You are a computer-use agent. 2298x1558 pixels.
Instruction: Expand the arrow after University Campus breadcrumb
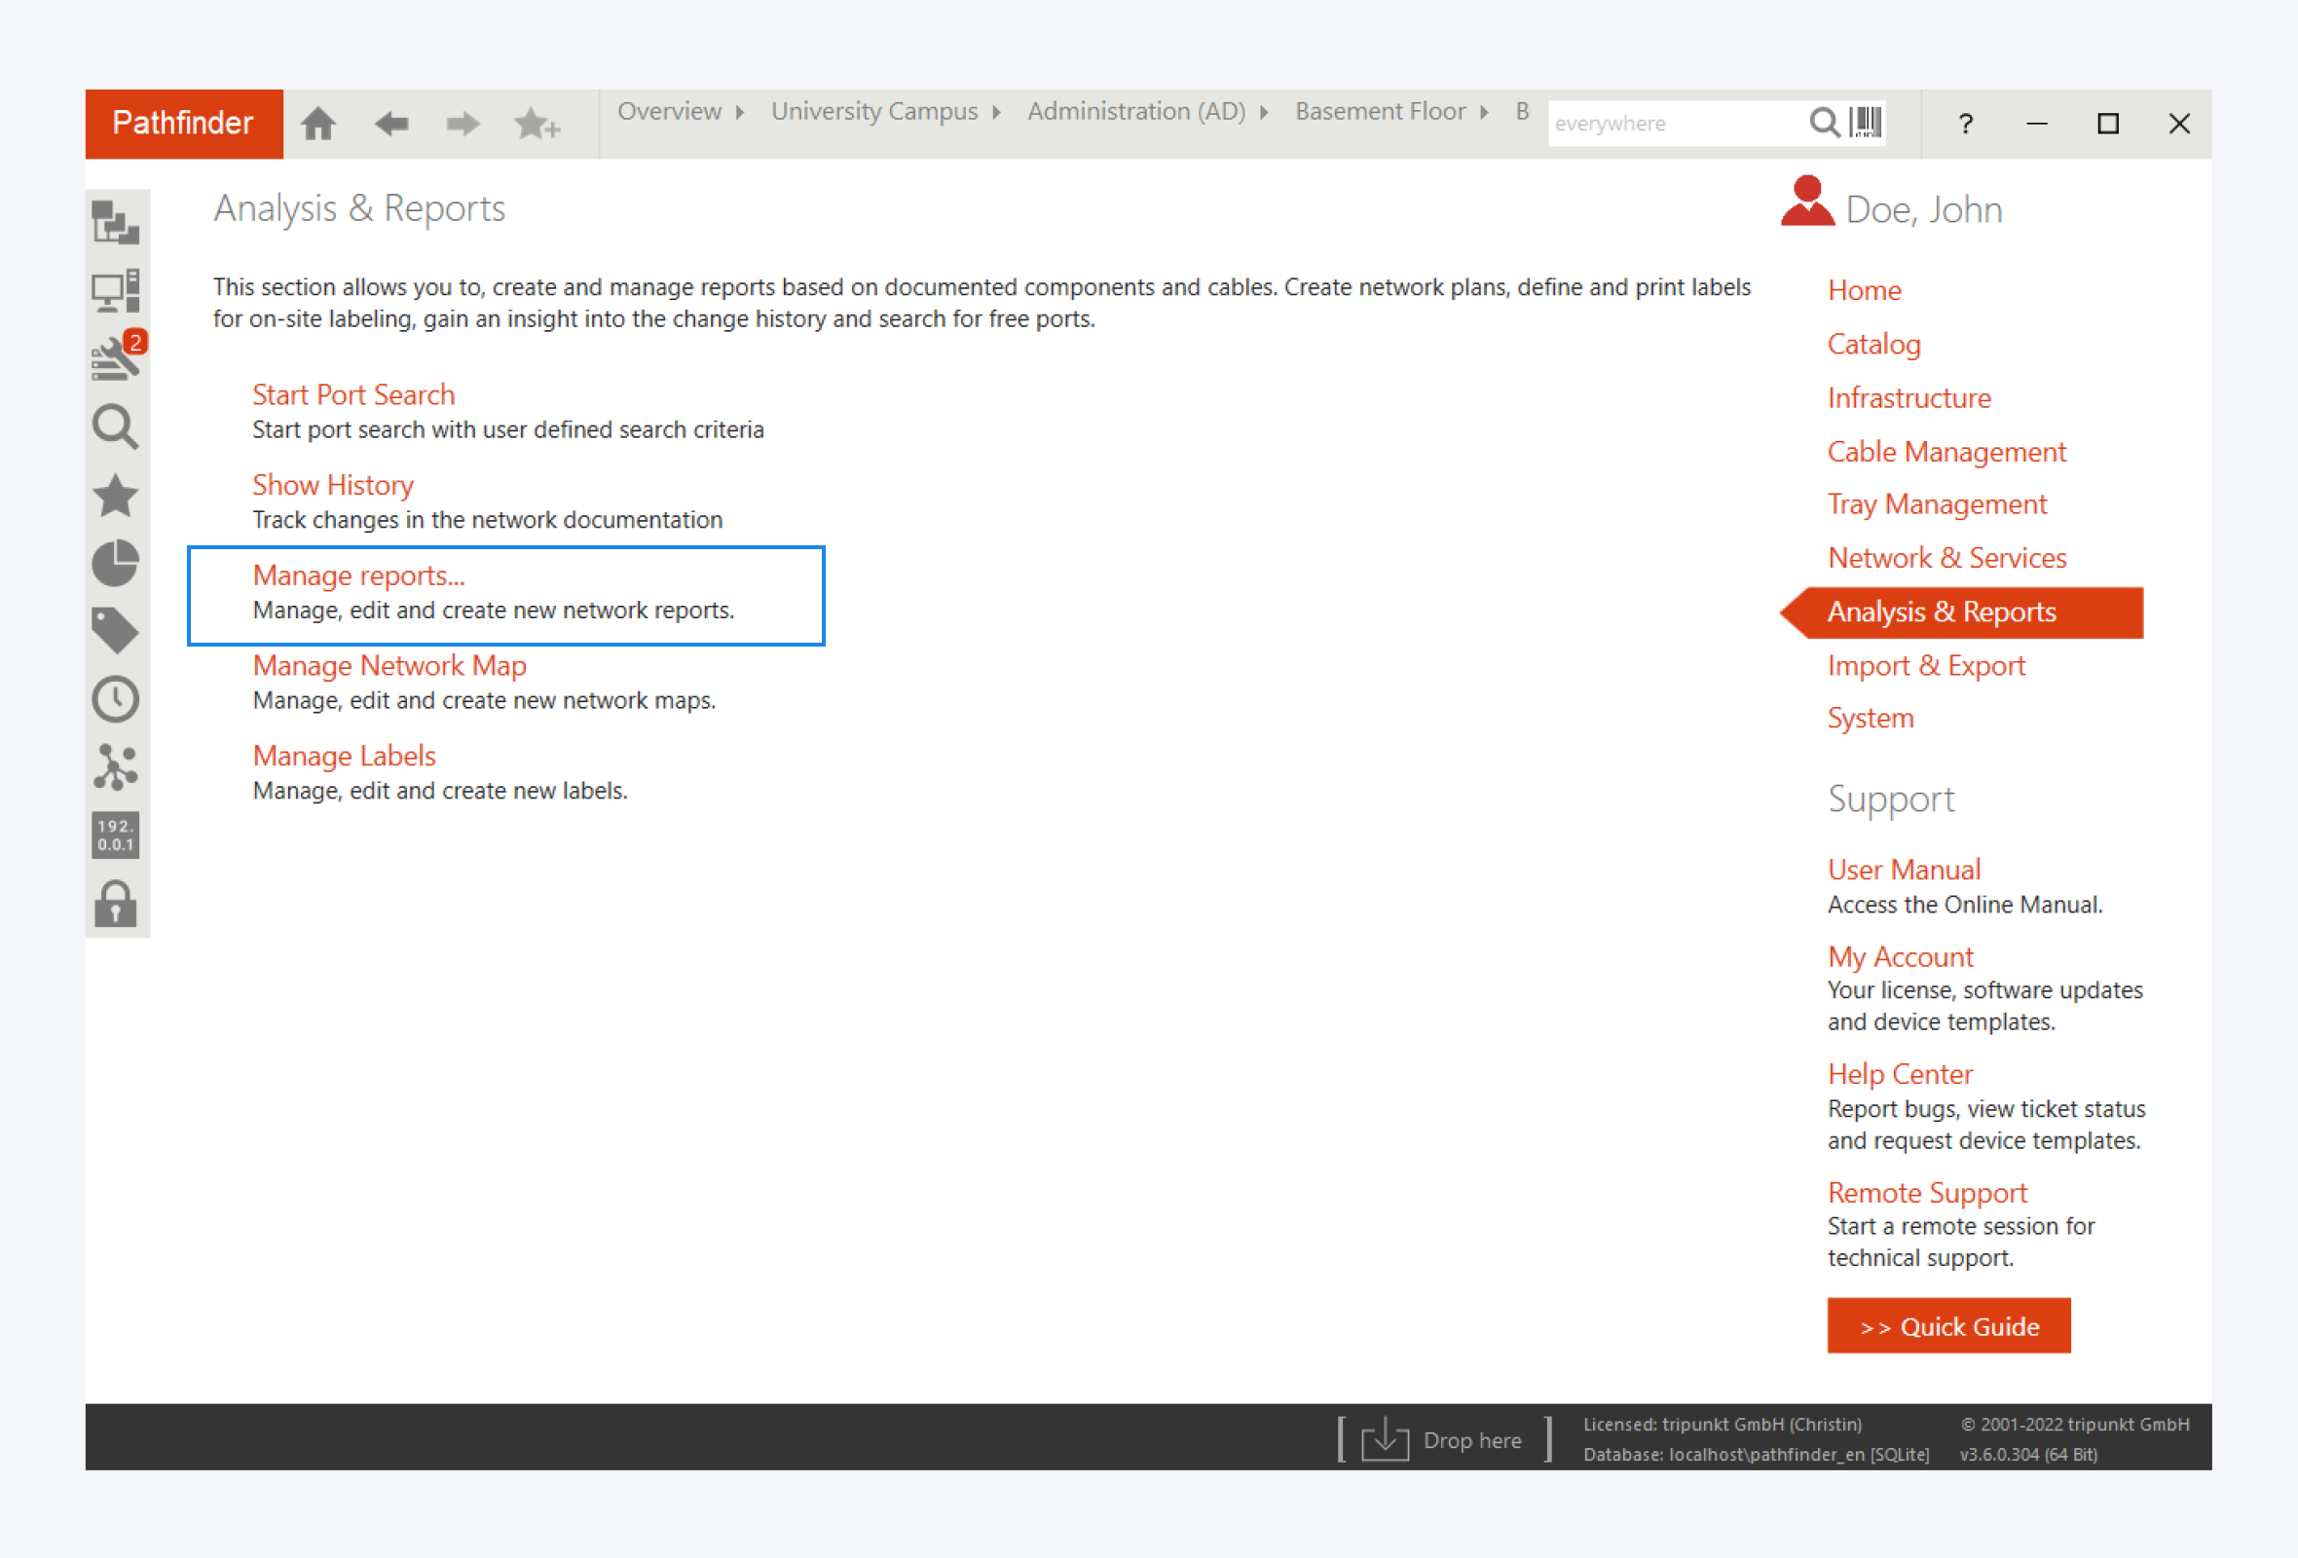point(996,112)
